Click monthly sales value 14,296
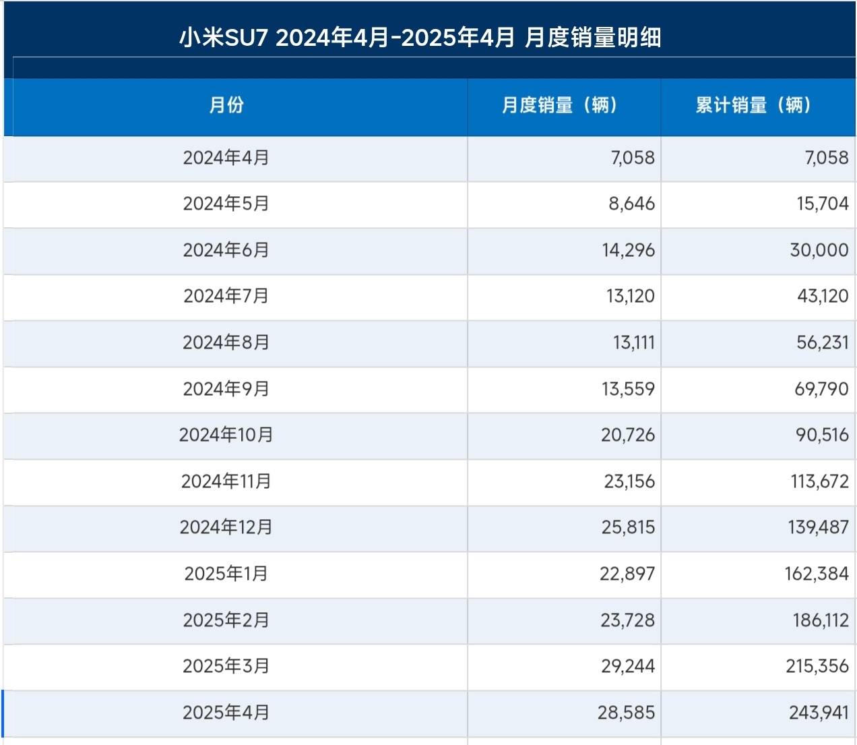The height and width of the screenshot is (745, 857). (629, 250)
